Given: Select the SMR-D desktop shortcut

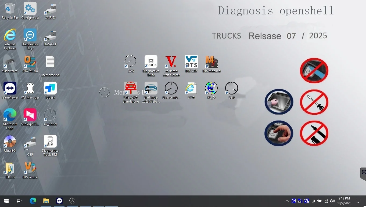Looking at the screenshot, I should [x=50, y=11].
